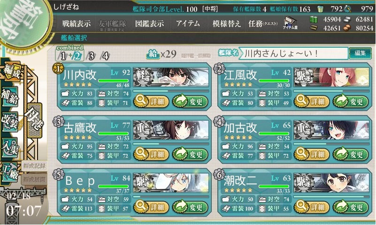Open the 図鑑表示 encyclopedia menu
This screenshot has height=225, width=376.
tap(150, 23)
